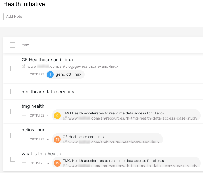
Task: Click the blue rank 1 badge
Action: (50, 75)
